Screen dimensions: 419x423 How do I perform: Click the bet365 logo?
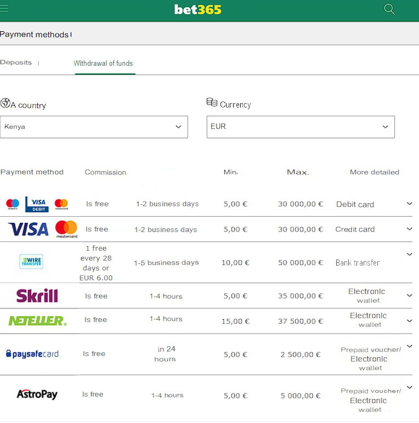tap(198, 10)
